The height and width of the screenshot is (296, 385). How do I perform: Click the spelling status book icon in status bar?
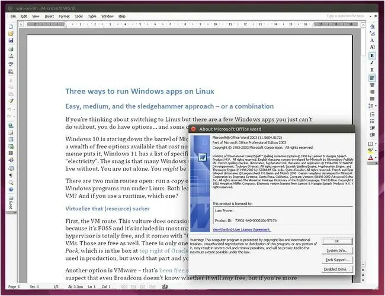point(165,287)
